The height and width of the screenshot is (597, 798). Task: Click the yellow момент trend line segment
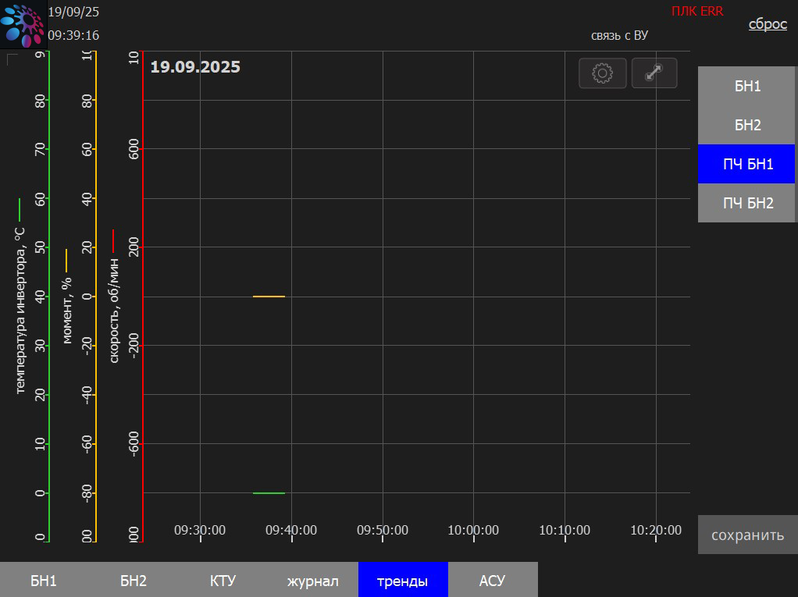[x=269, y=297]
